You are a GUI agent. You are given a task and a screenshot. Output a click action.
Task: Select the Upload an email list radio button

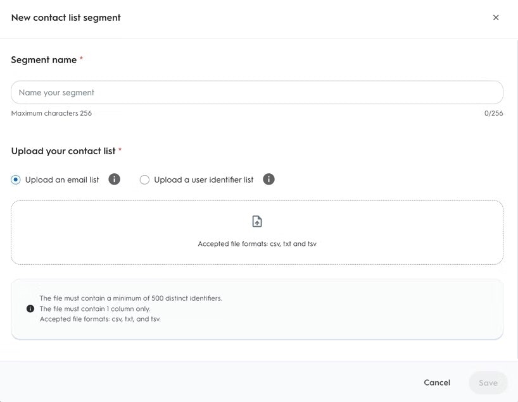click(x=16, y=180)
